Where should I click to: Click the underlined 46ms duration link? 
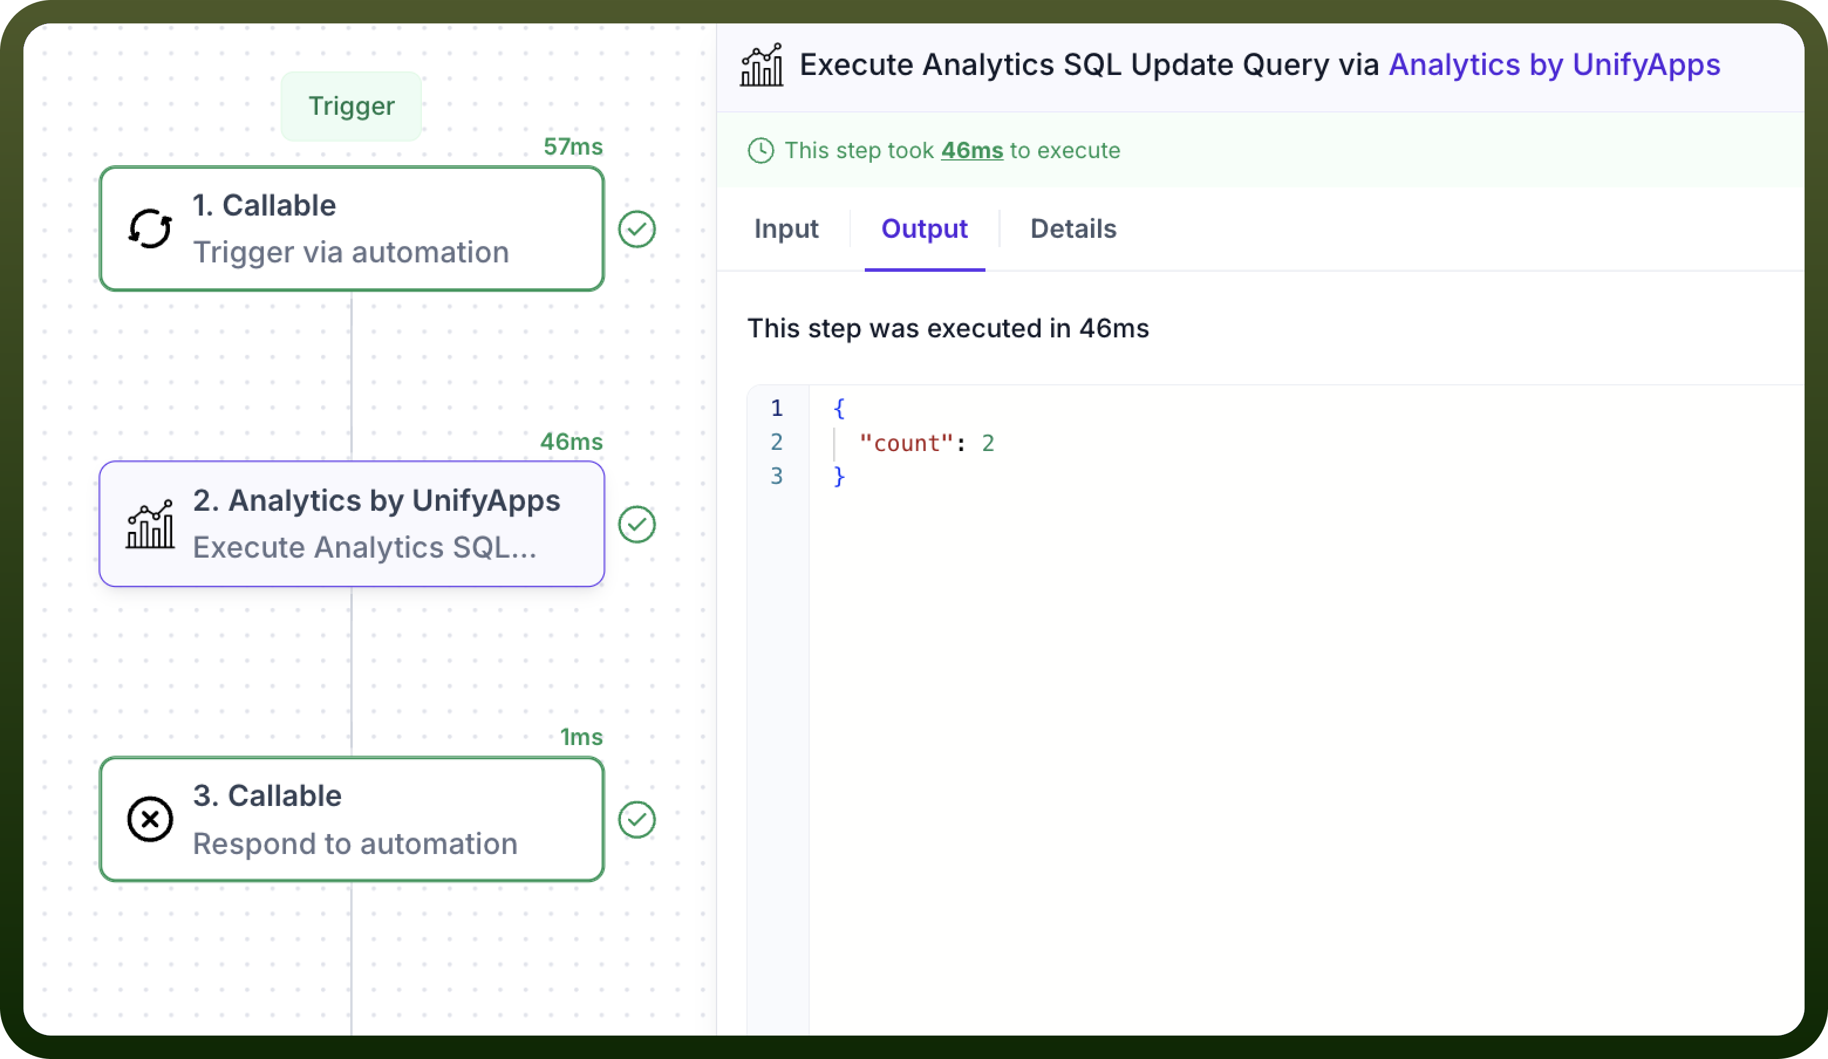[x=972, y=150]
